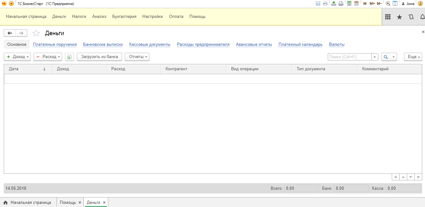
Task: Click the M- memory subtract button
Action: (x=379, y=4)
